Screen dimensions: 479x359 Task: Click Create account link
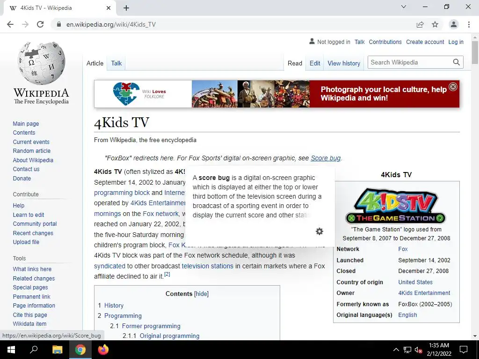click(425, 42)
